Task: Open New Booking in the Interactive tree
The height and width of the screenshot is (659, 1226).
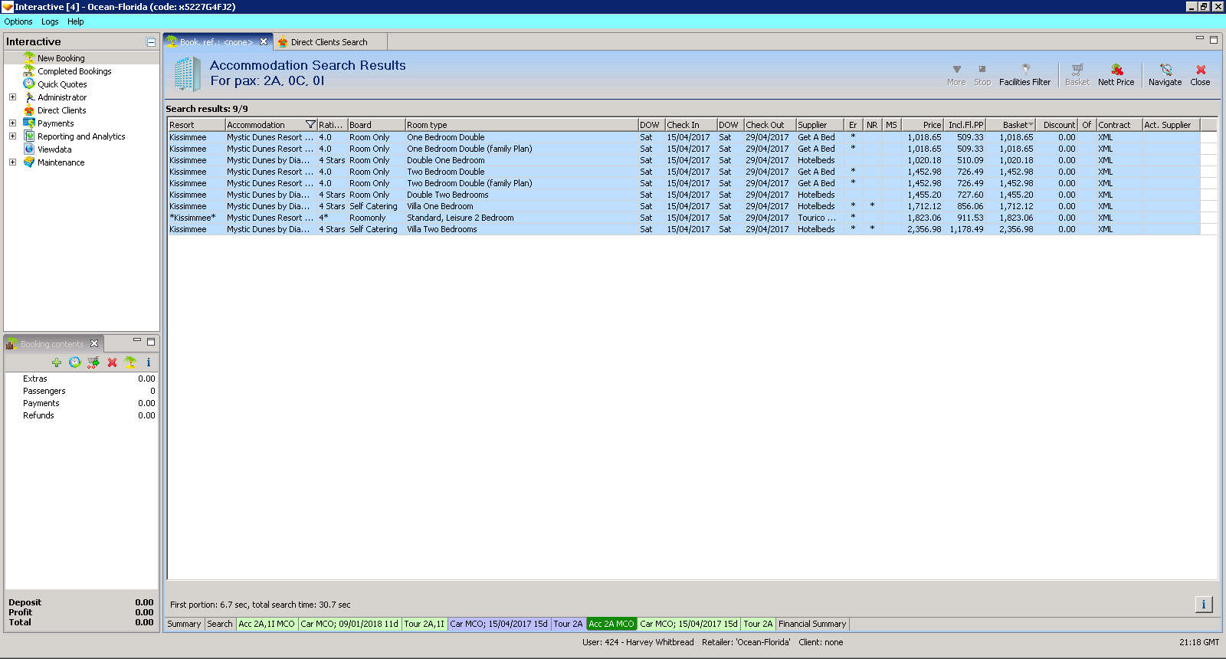Action: 61,58
